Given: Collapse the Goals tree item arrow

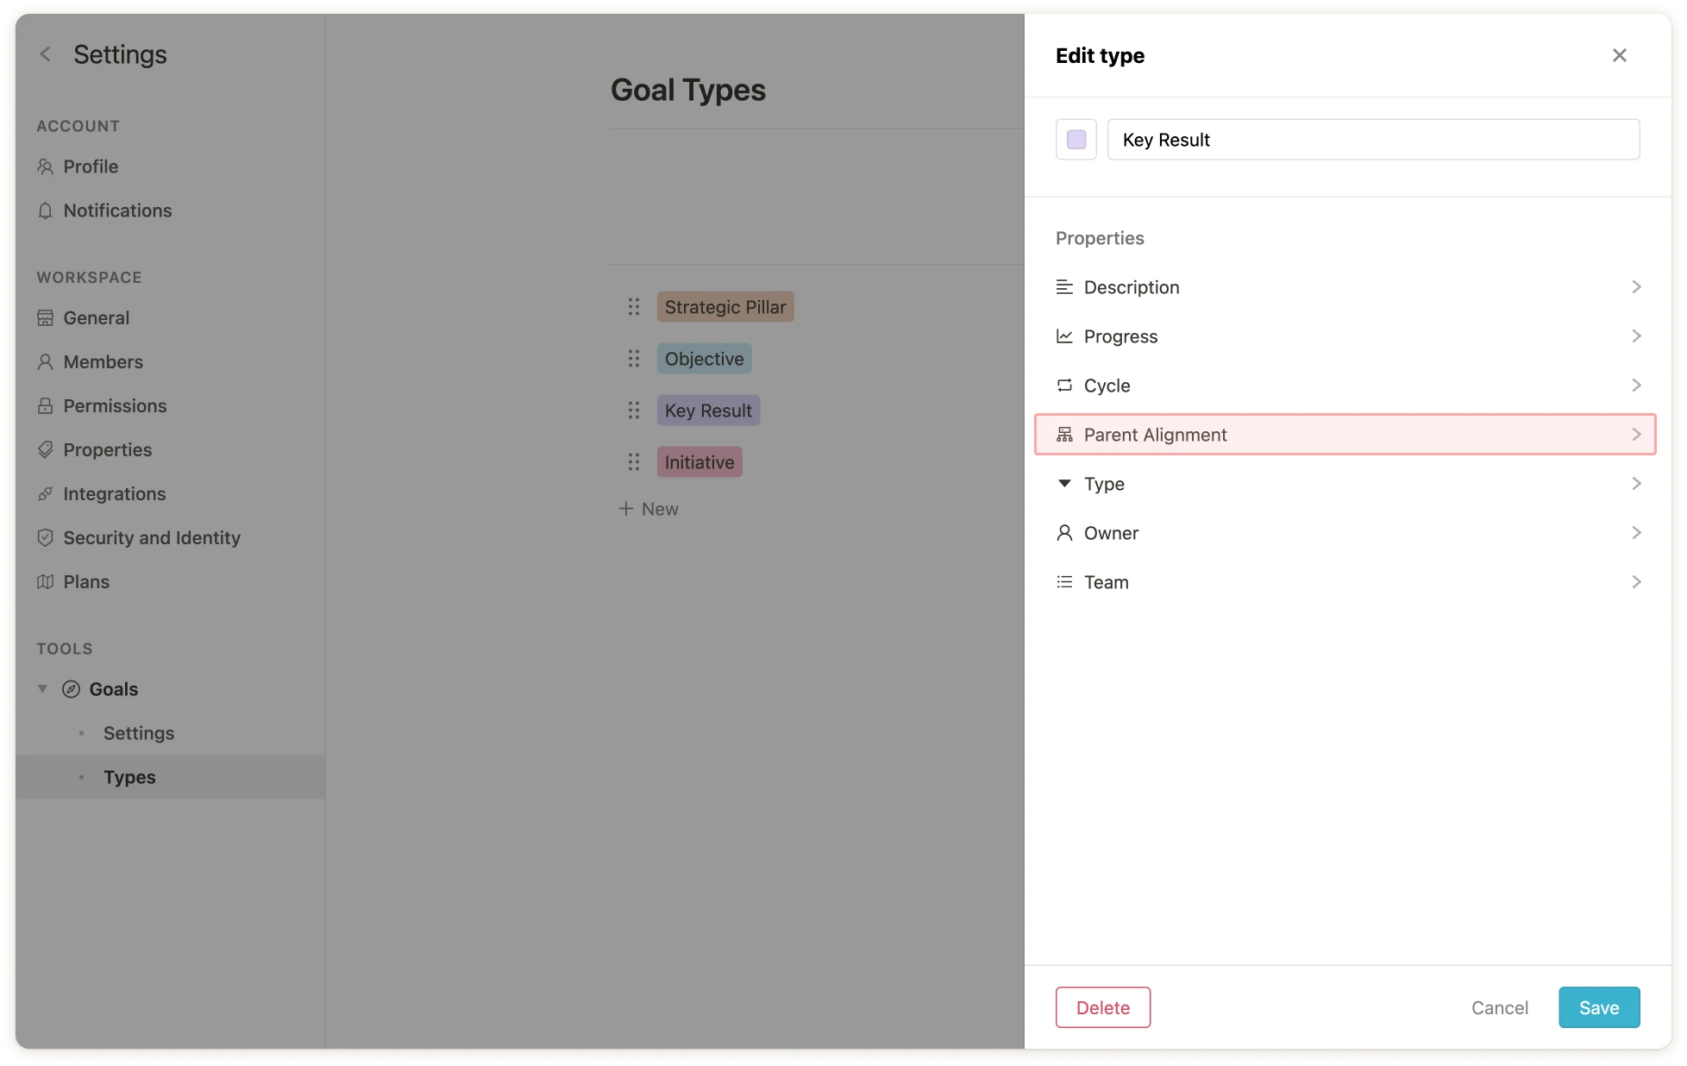Looking at the screenshot, I should tap(42, 689).
